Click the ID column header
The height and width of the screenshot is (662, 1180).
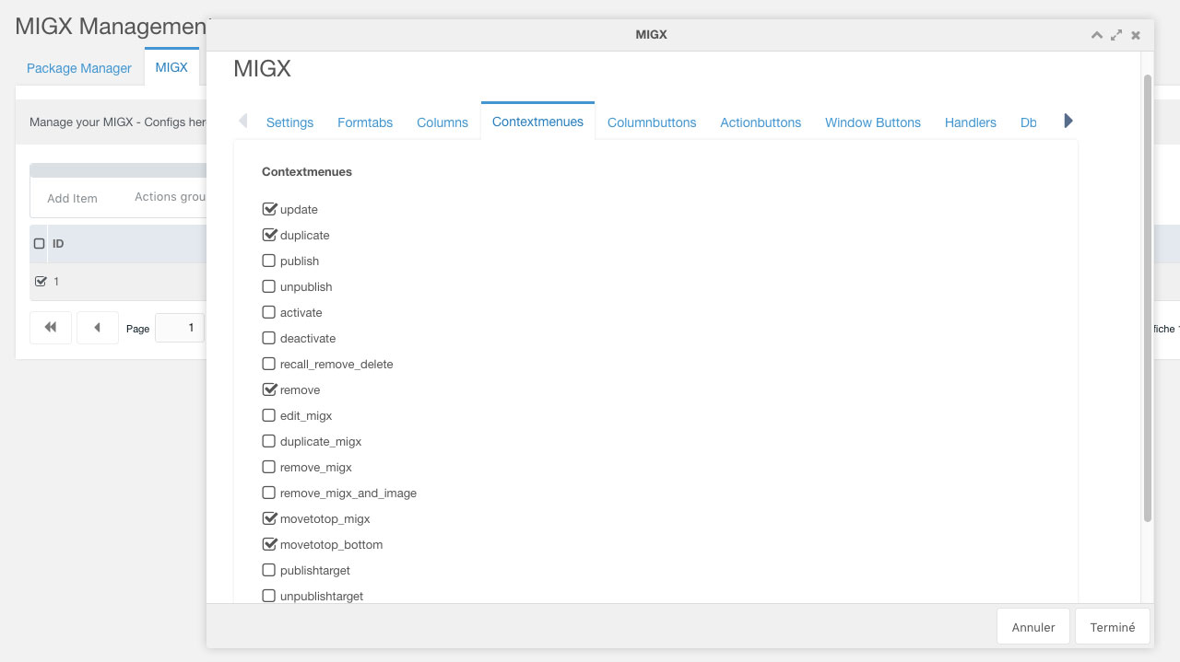point(58,244)
